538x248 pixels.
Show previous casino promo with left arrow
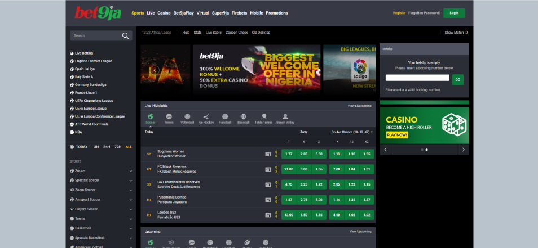pos(385,150)
